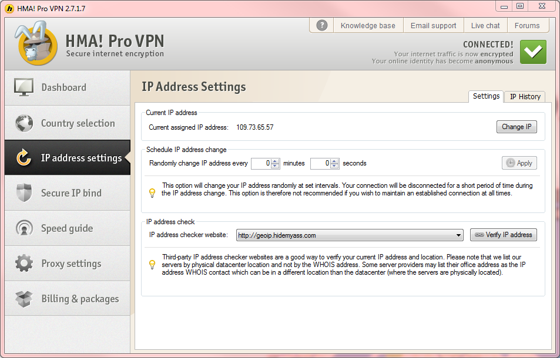Open Proxy settings page
560x358 pixels.
pos(68,264)
